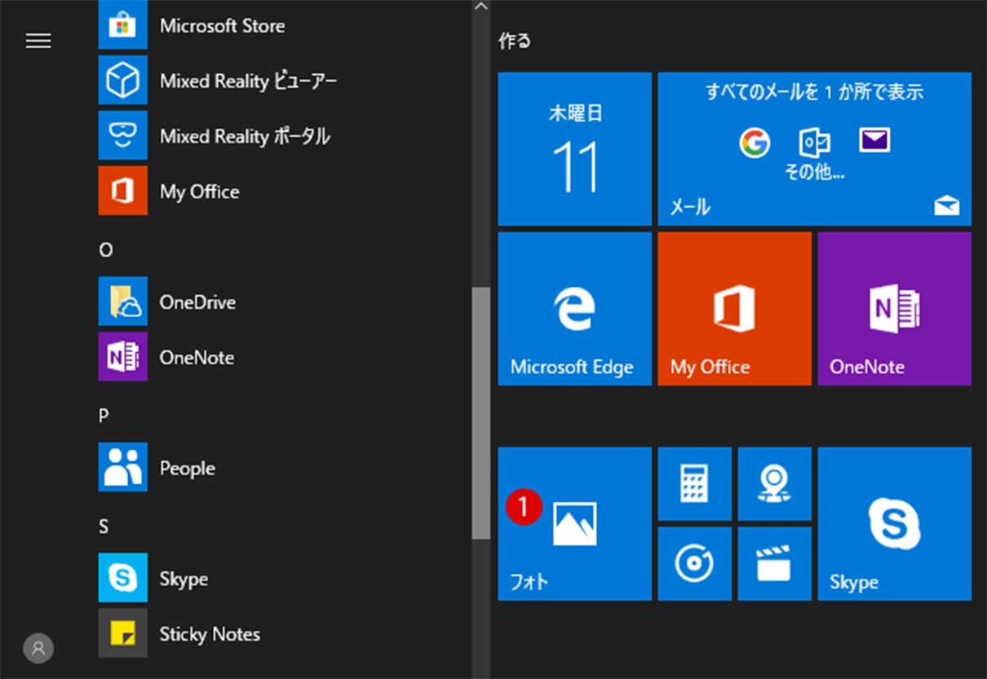Open Skype icon in app list
Image resolution: width=987 pixels, height=679 pixels.
pos(123,578)
